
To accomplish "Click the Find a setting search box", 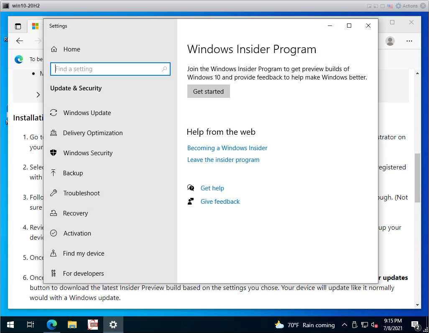I will (110, 69).
